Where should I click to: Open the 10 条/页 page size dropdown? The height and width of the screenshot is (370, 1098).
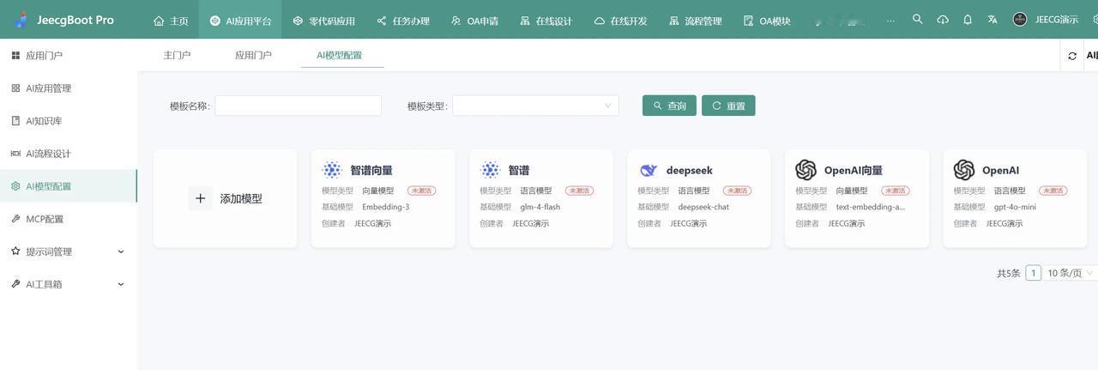click(x=1071, y=273)
